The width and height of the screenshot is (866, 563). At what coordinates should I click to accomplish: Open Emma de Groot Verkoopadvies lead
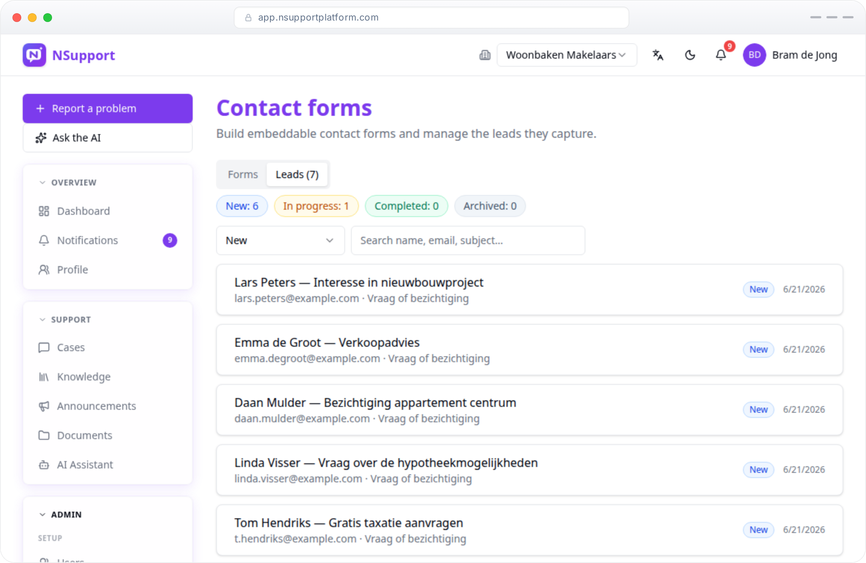[x=530, y=350]
